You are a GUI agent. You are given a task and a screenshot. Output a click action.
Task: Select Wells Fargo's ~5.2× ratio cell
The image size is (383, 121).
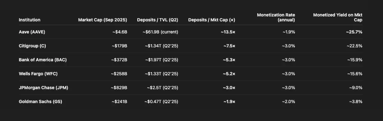[x=229, y=74]
